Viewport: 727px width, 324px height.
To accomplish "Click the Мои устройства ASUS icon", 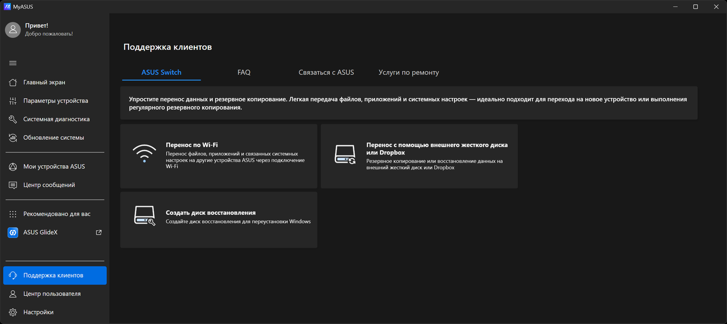I will tap(13, 167).
